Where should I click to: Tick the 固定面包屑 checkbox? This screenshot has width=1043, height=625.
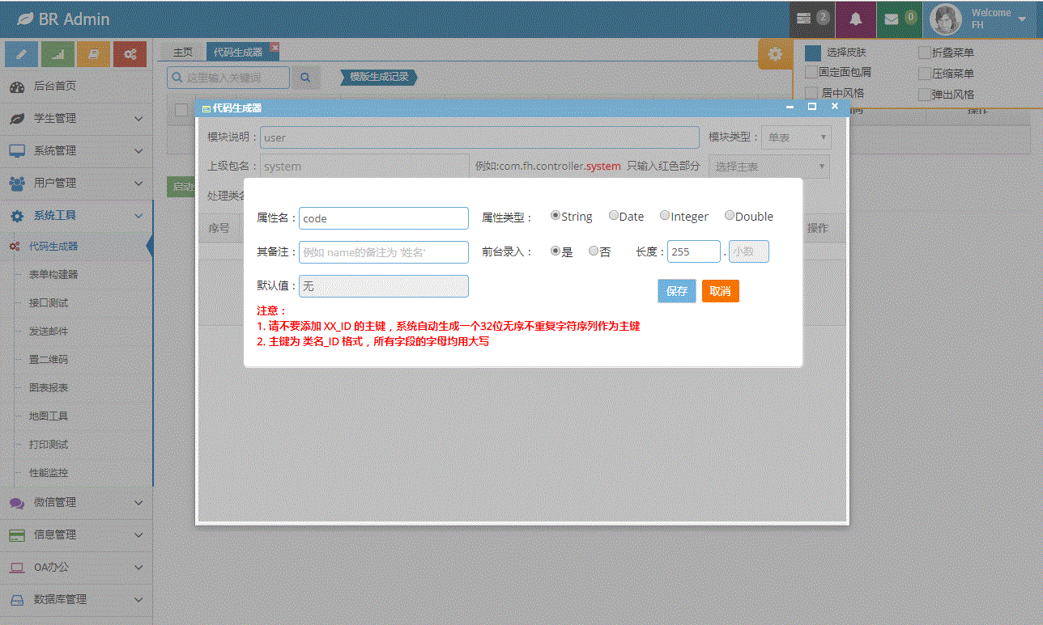(x=811, y=72)
